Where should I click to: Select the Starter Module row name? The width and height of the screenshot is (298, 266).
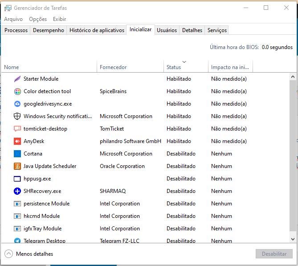[x=41, y=79]
